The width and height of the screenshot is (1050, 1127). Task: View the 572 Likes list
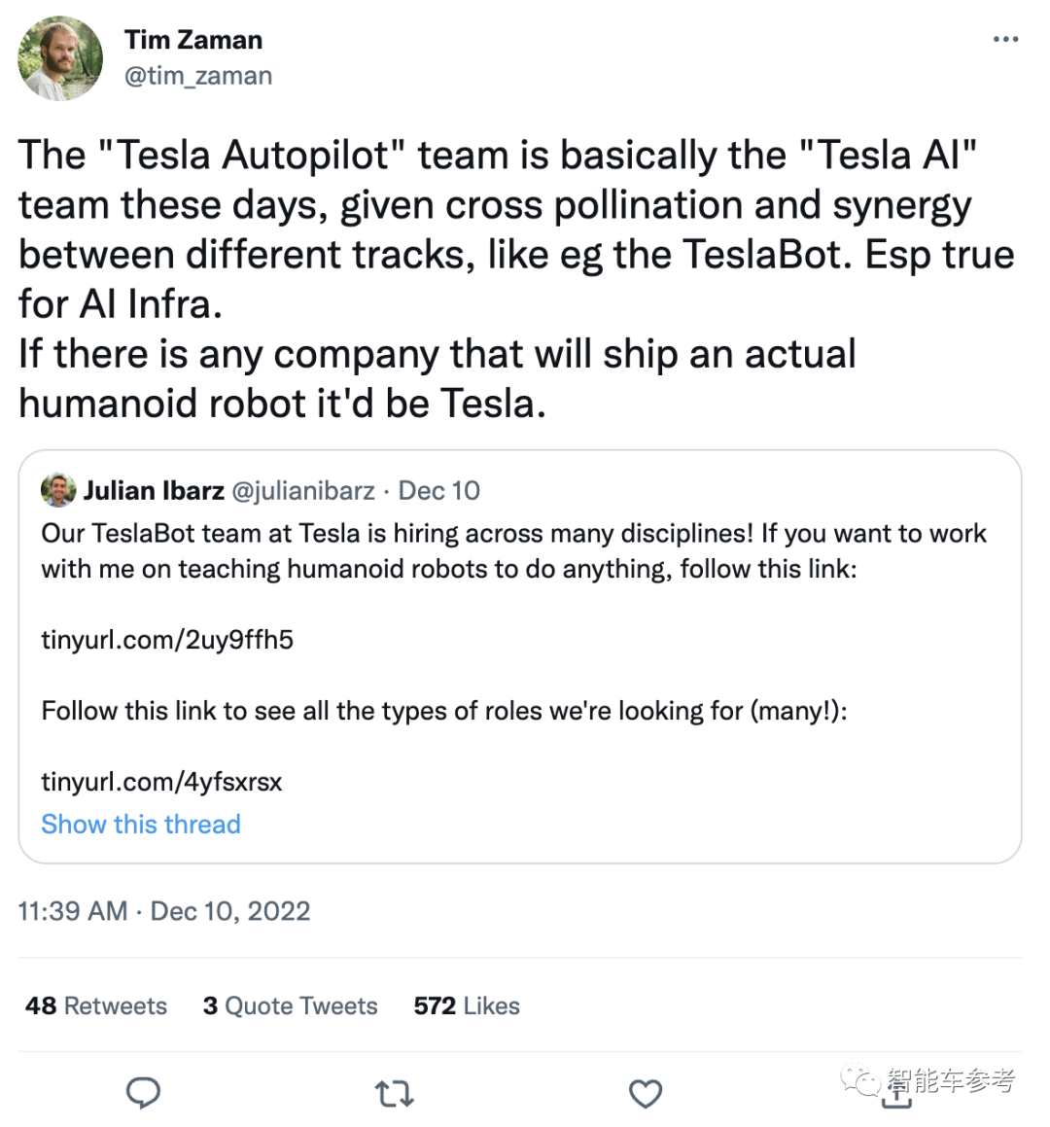tap(467, 1005)
